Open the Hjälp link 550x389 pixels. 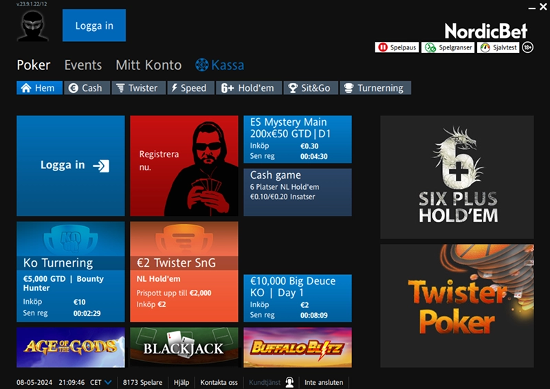pos(181,382)
